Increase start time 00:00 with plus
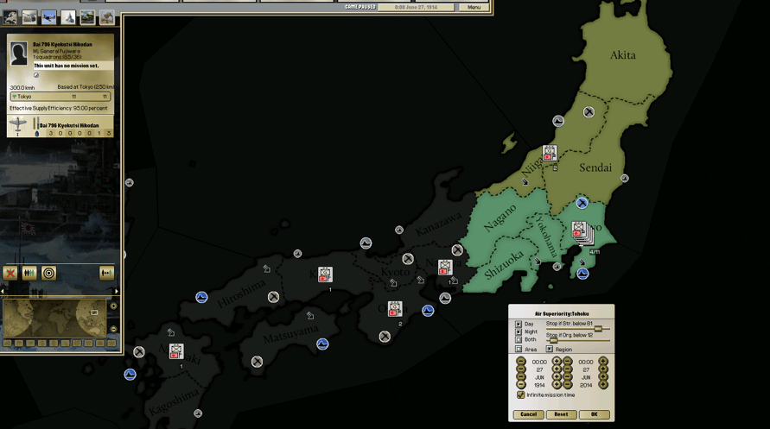Screen dimensions: 770x429 coord(557,362)
